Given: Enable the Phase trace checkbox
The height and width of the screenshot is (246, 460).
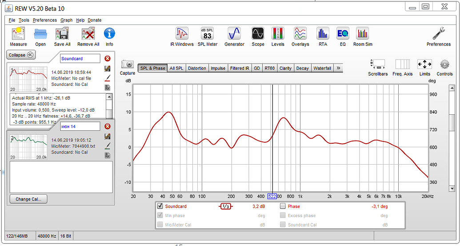Looking at the screenshot, I should 283,206.
